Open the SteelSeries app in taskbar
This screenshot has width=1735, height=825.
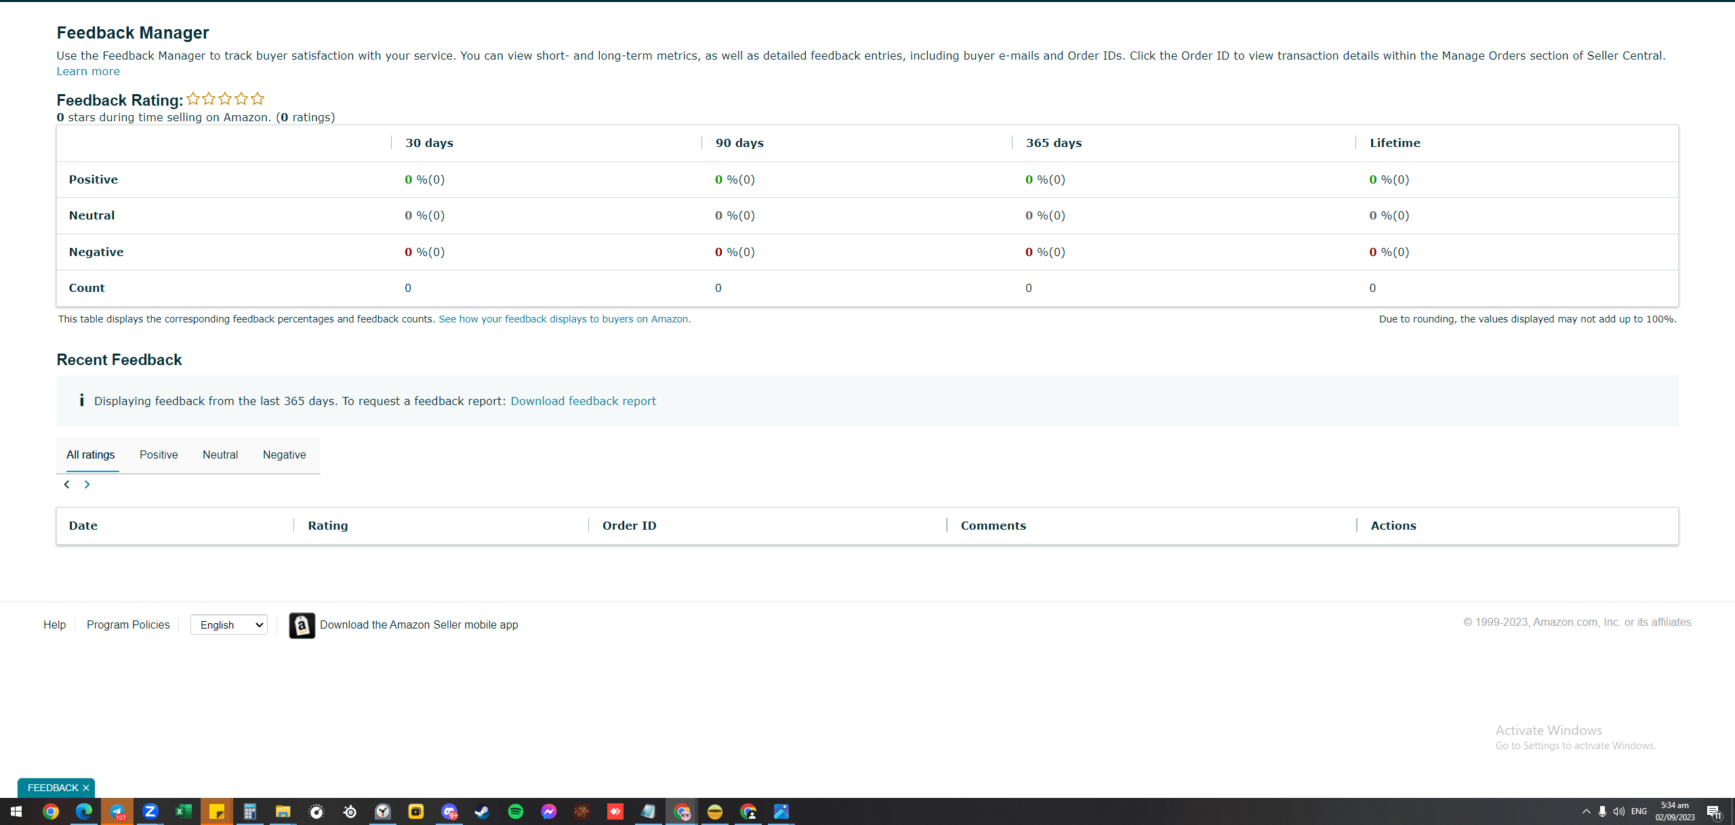(350, 811)
